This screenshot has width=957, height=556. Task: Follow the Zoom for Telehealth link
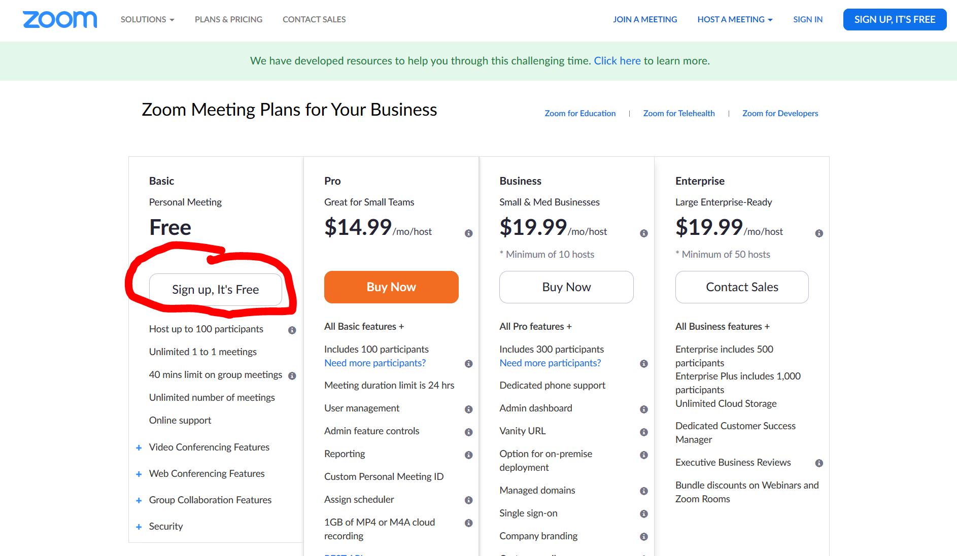tap(678, 113)
